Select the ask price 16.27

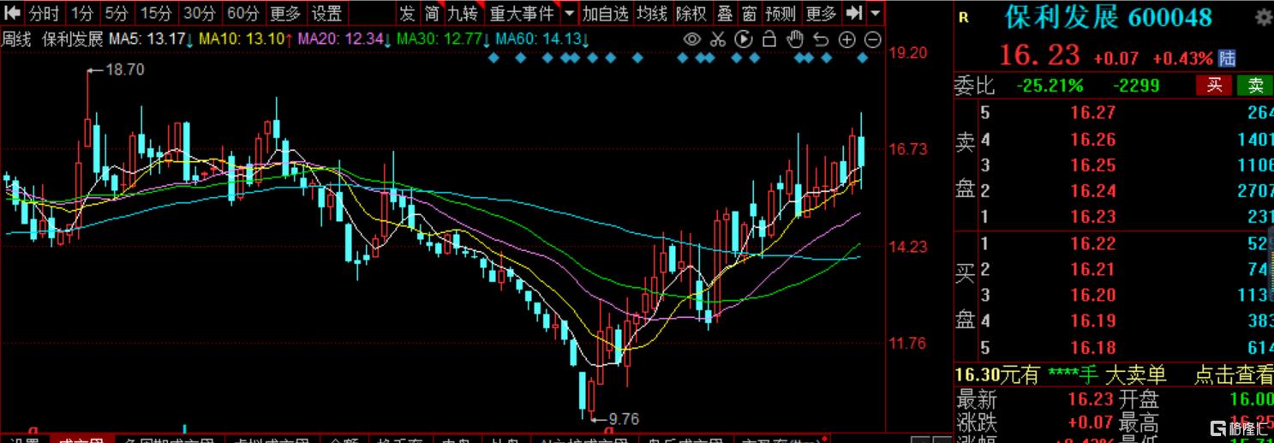point(1092,113)
